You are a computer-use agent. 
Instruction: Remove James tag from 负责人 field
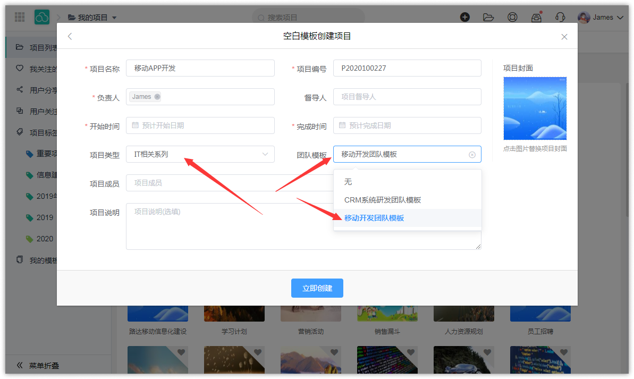157,97
